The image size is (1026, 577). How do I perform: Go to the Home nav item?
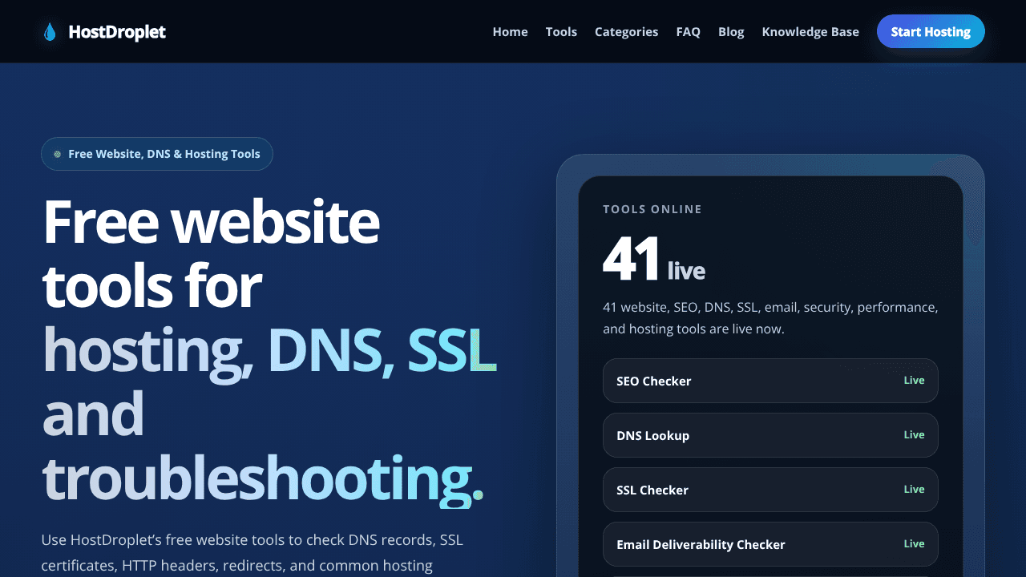point(510,32)
